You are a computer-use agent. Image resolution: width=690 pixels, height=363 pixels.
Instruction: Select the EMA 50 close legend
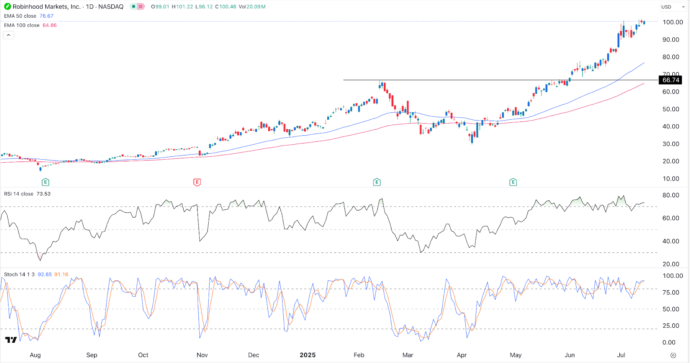(20, 16)
